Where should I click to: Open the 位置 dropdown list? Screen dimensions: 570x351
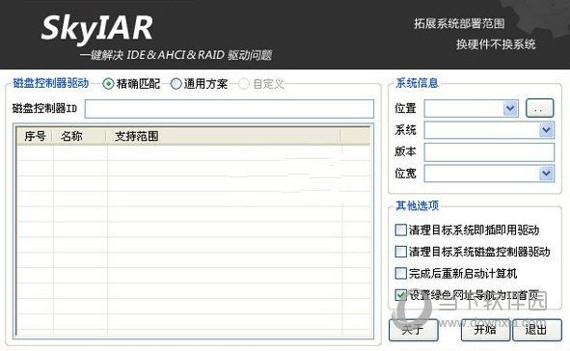[510, 108]
